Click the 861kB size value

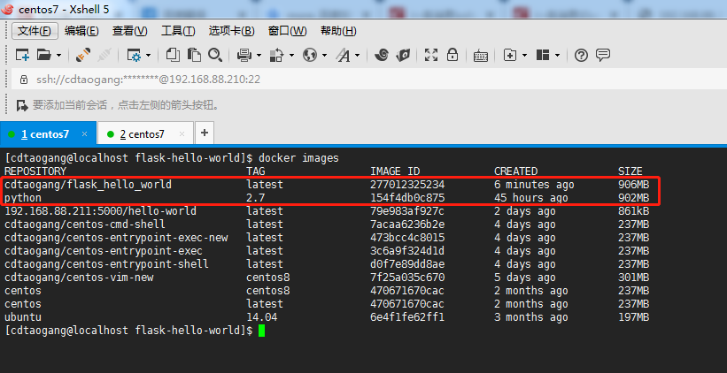point(633,211)
